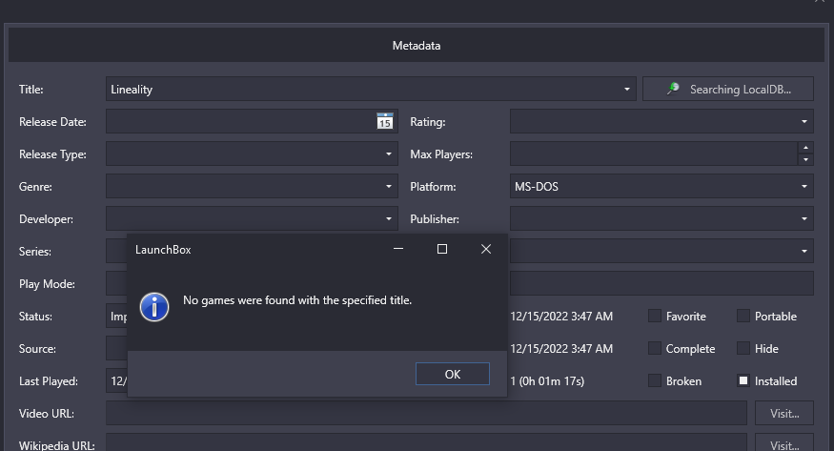Click the blue info icon in dialog

[x=154, y=307]
